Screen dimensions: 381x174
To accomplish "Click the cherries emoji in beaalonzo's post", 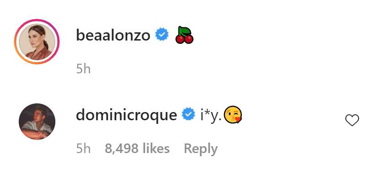I will pos(184,36).
